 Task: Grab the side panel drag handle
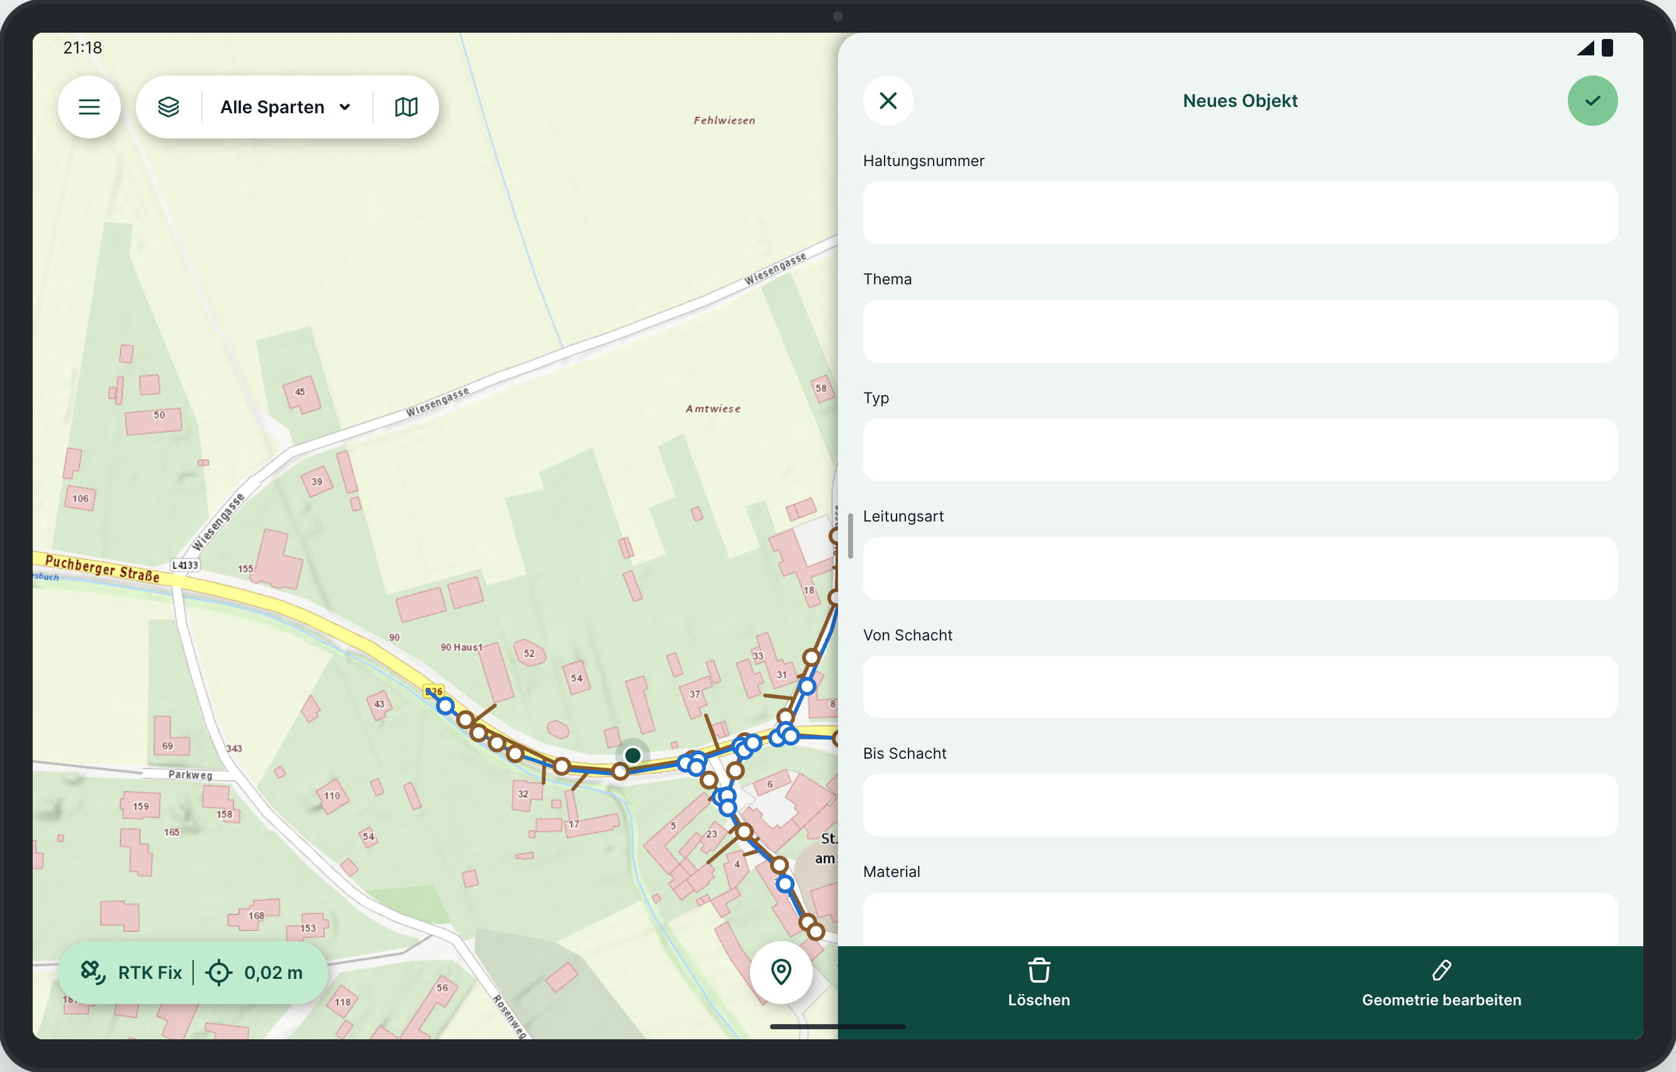click(x=851, y=535)
